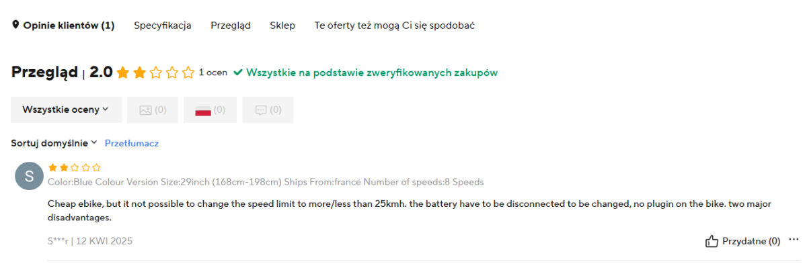Click the location pin icon beside Opinie klientów
This screenshot has width=807, height=276.
[15, 26]
